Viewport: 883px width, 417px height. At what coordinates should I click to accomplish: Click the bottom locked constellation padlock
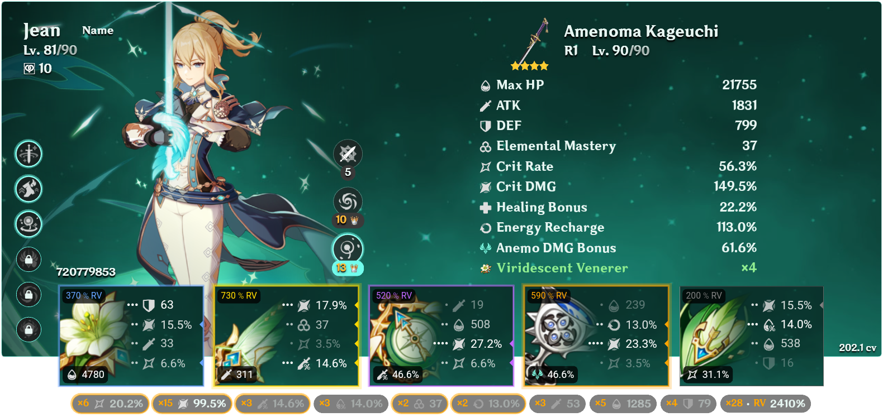click(29, 329)
